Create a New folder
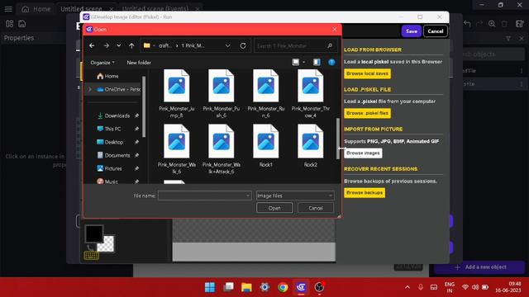The width and height of the screenshot is (529, 297). (139, 63)
